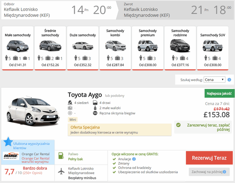Image resolution: width=235 pixels, height=183 pixels.
Task: Click the info icon beside the Cena dropdown
Action: 229,80
